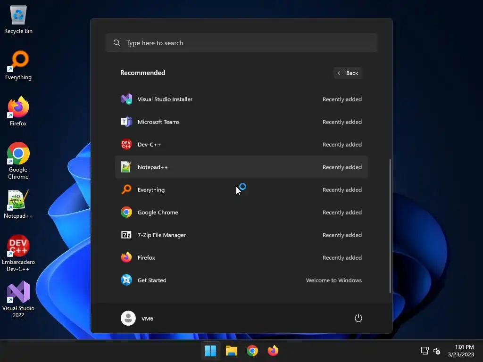This screenshot has width=483, height=362.
Task: Click 'Recently added' beside 7-Zip File Manager
Action: [x=342, y=235]
